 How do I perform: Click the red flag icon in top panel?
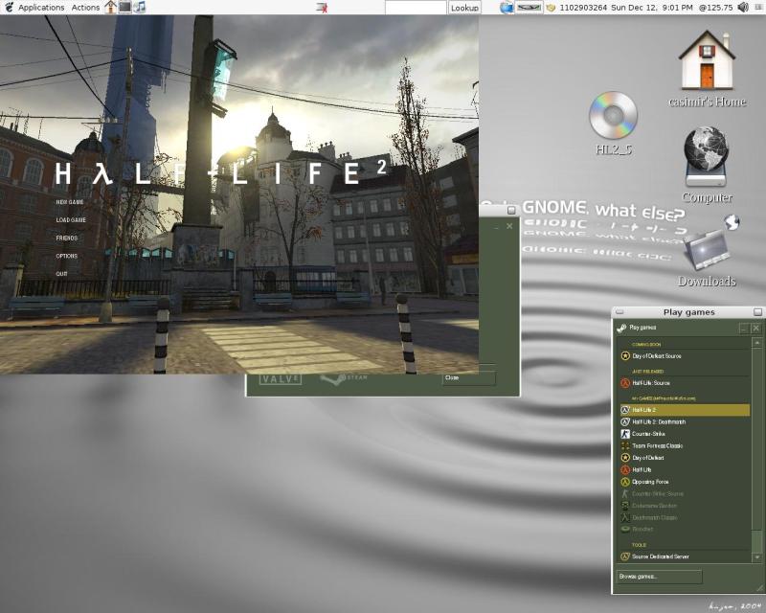click(322, 8)
